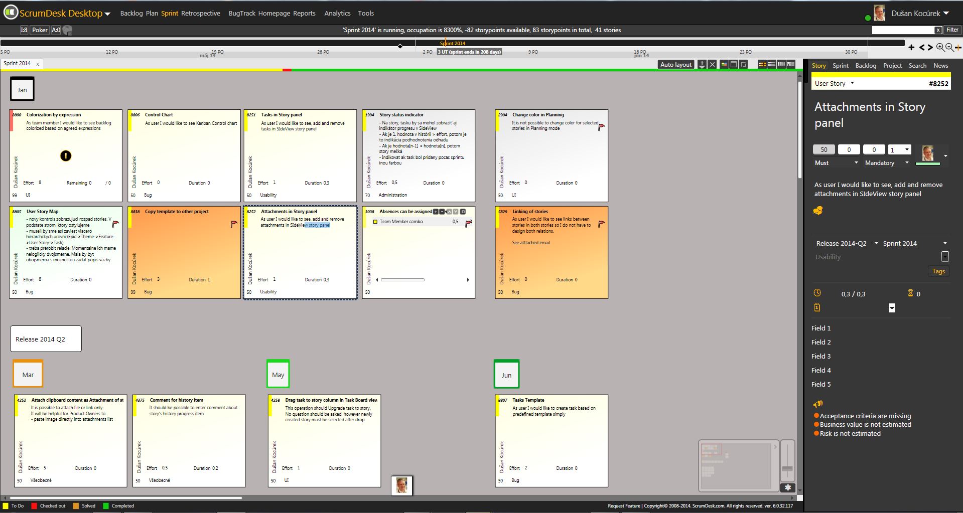
Task: Switch to News side panel tab
Action: 940,66
